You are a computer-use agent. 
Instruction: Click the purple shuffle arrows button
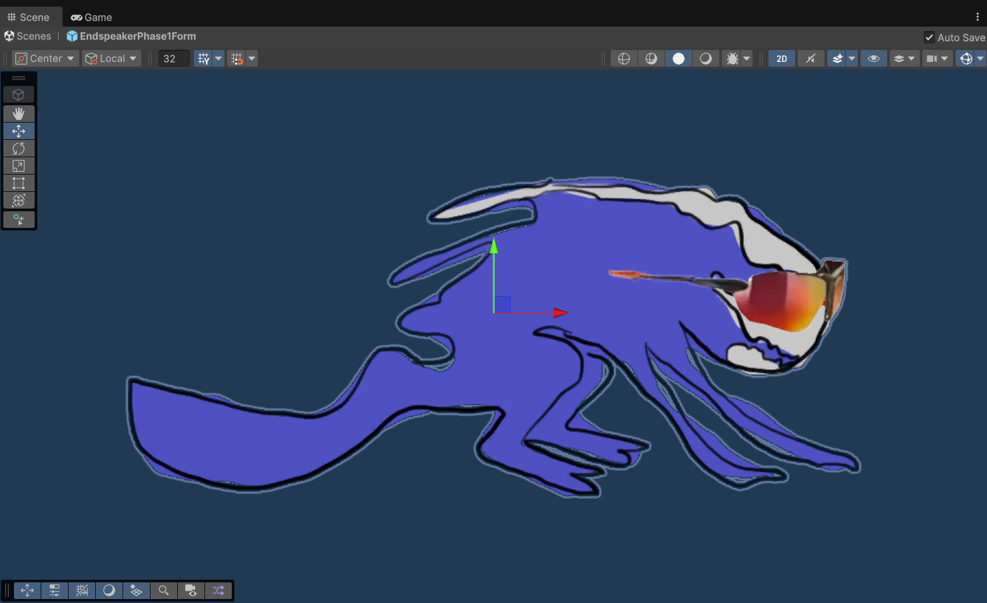pyautogui.click(x=218, y=590)
